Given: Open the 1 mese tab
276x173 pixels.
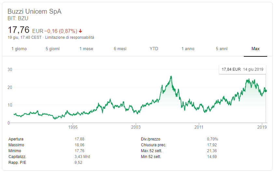Looking at the screenshot, I should tap(86, 49).
